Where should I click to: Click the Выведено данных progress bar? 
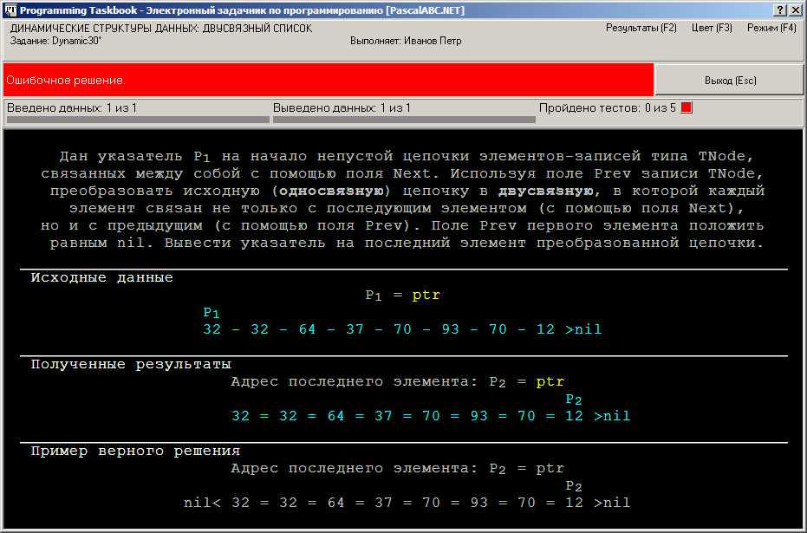click(404, 120)
